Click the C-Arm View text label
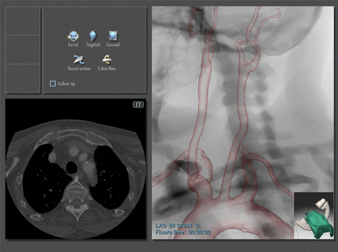The height and width of the screenshot is (252, 338). click(107, 69)
